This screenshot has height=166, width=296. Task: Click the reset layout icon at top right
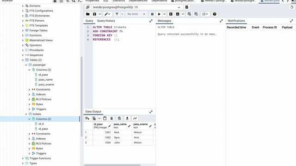tap(292, 7)
